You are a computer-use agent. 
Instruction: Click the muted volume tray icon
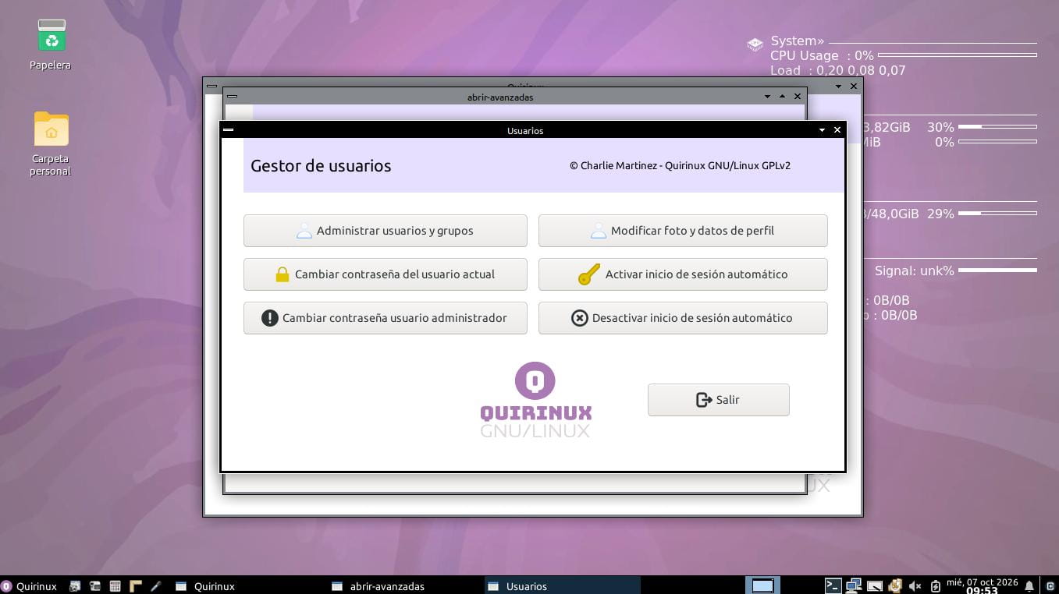[915, 586]
